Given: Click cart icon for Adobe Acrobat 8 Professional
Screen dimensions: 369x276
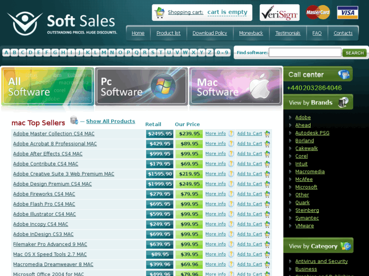Looking at the screenshot, I should [267, 144].
